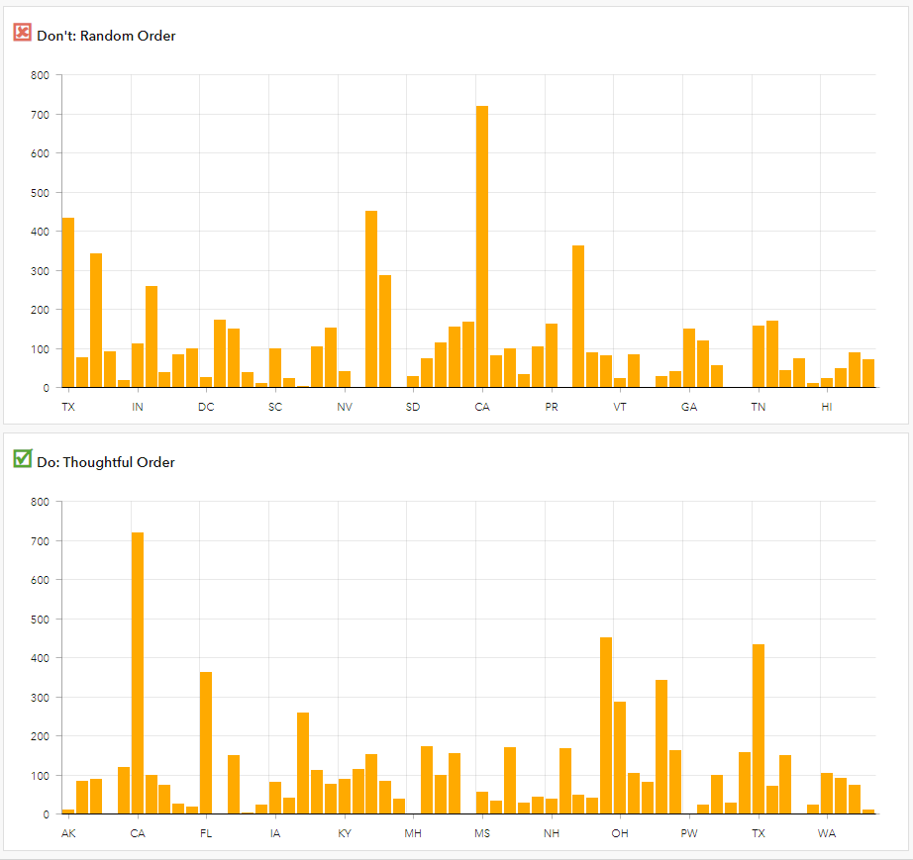Click the NV axis label in the top chart
This screenshot has width=913, height=860.
[x=344, y=407]
